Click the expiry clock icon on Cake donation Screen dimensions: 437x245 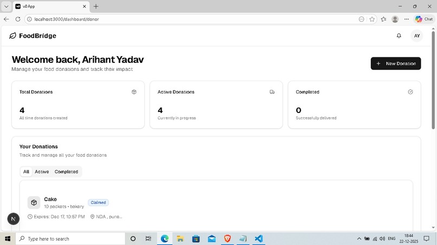(30, 216)
